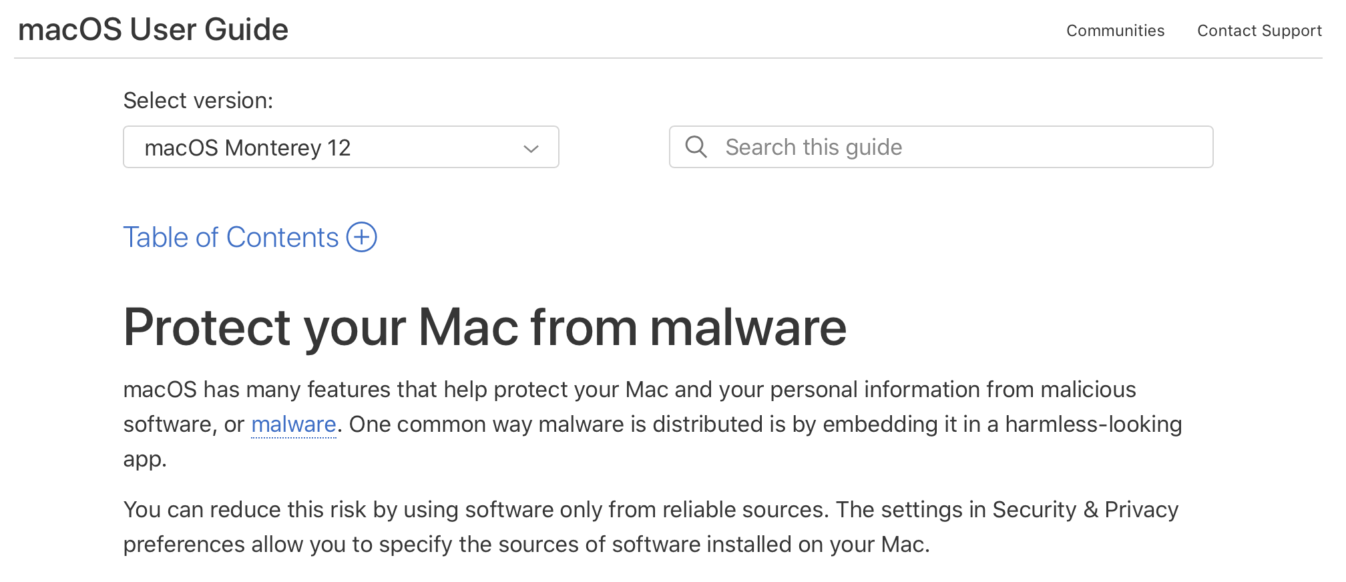This screenshot has width=1346, height=582.
Task: Click the paragraph starting "You can reduce this risk"
Action: [x=650, y=510]
